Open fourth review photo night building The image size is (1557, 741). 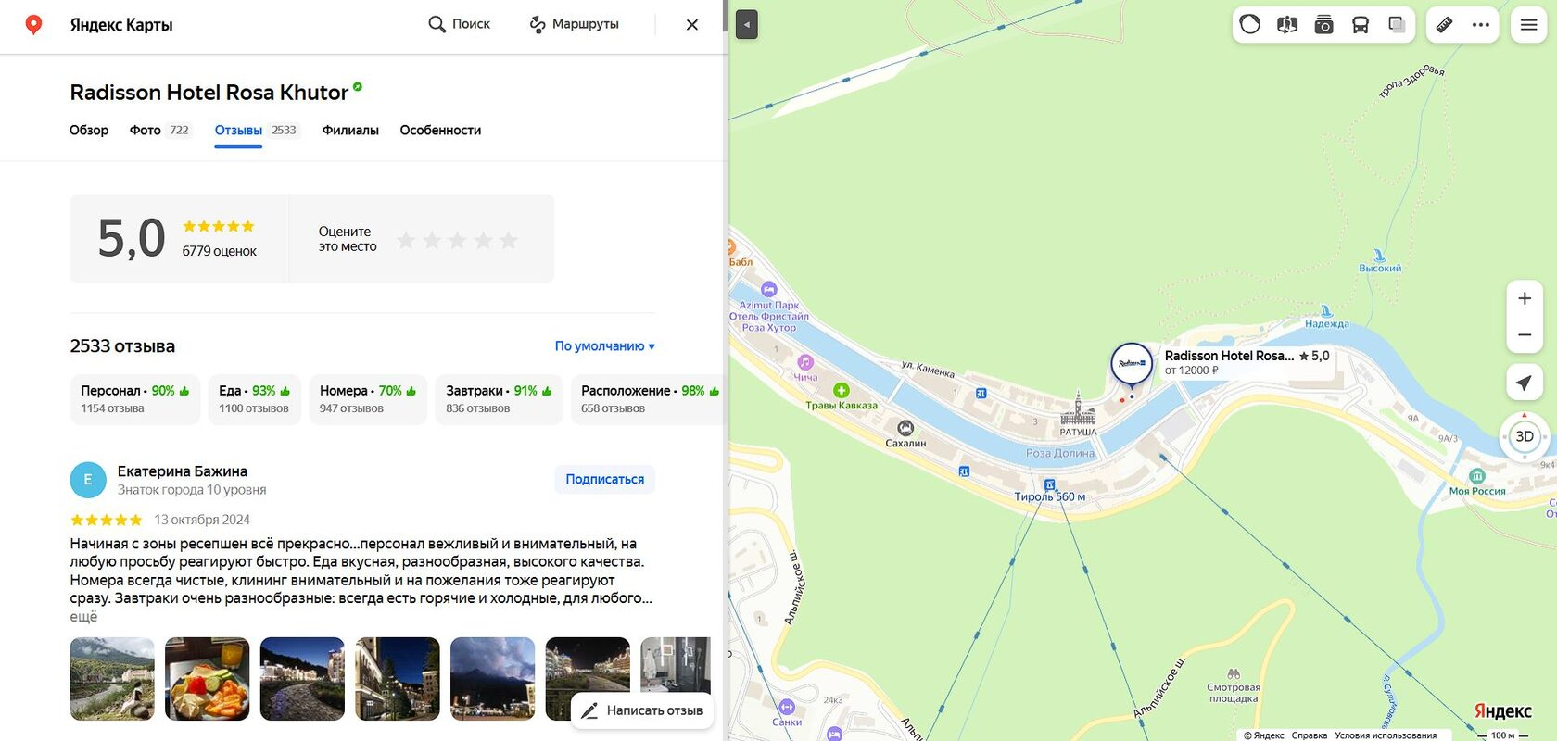coord(398,679)
